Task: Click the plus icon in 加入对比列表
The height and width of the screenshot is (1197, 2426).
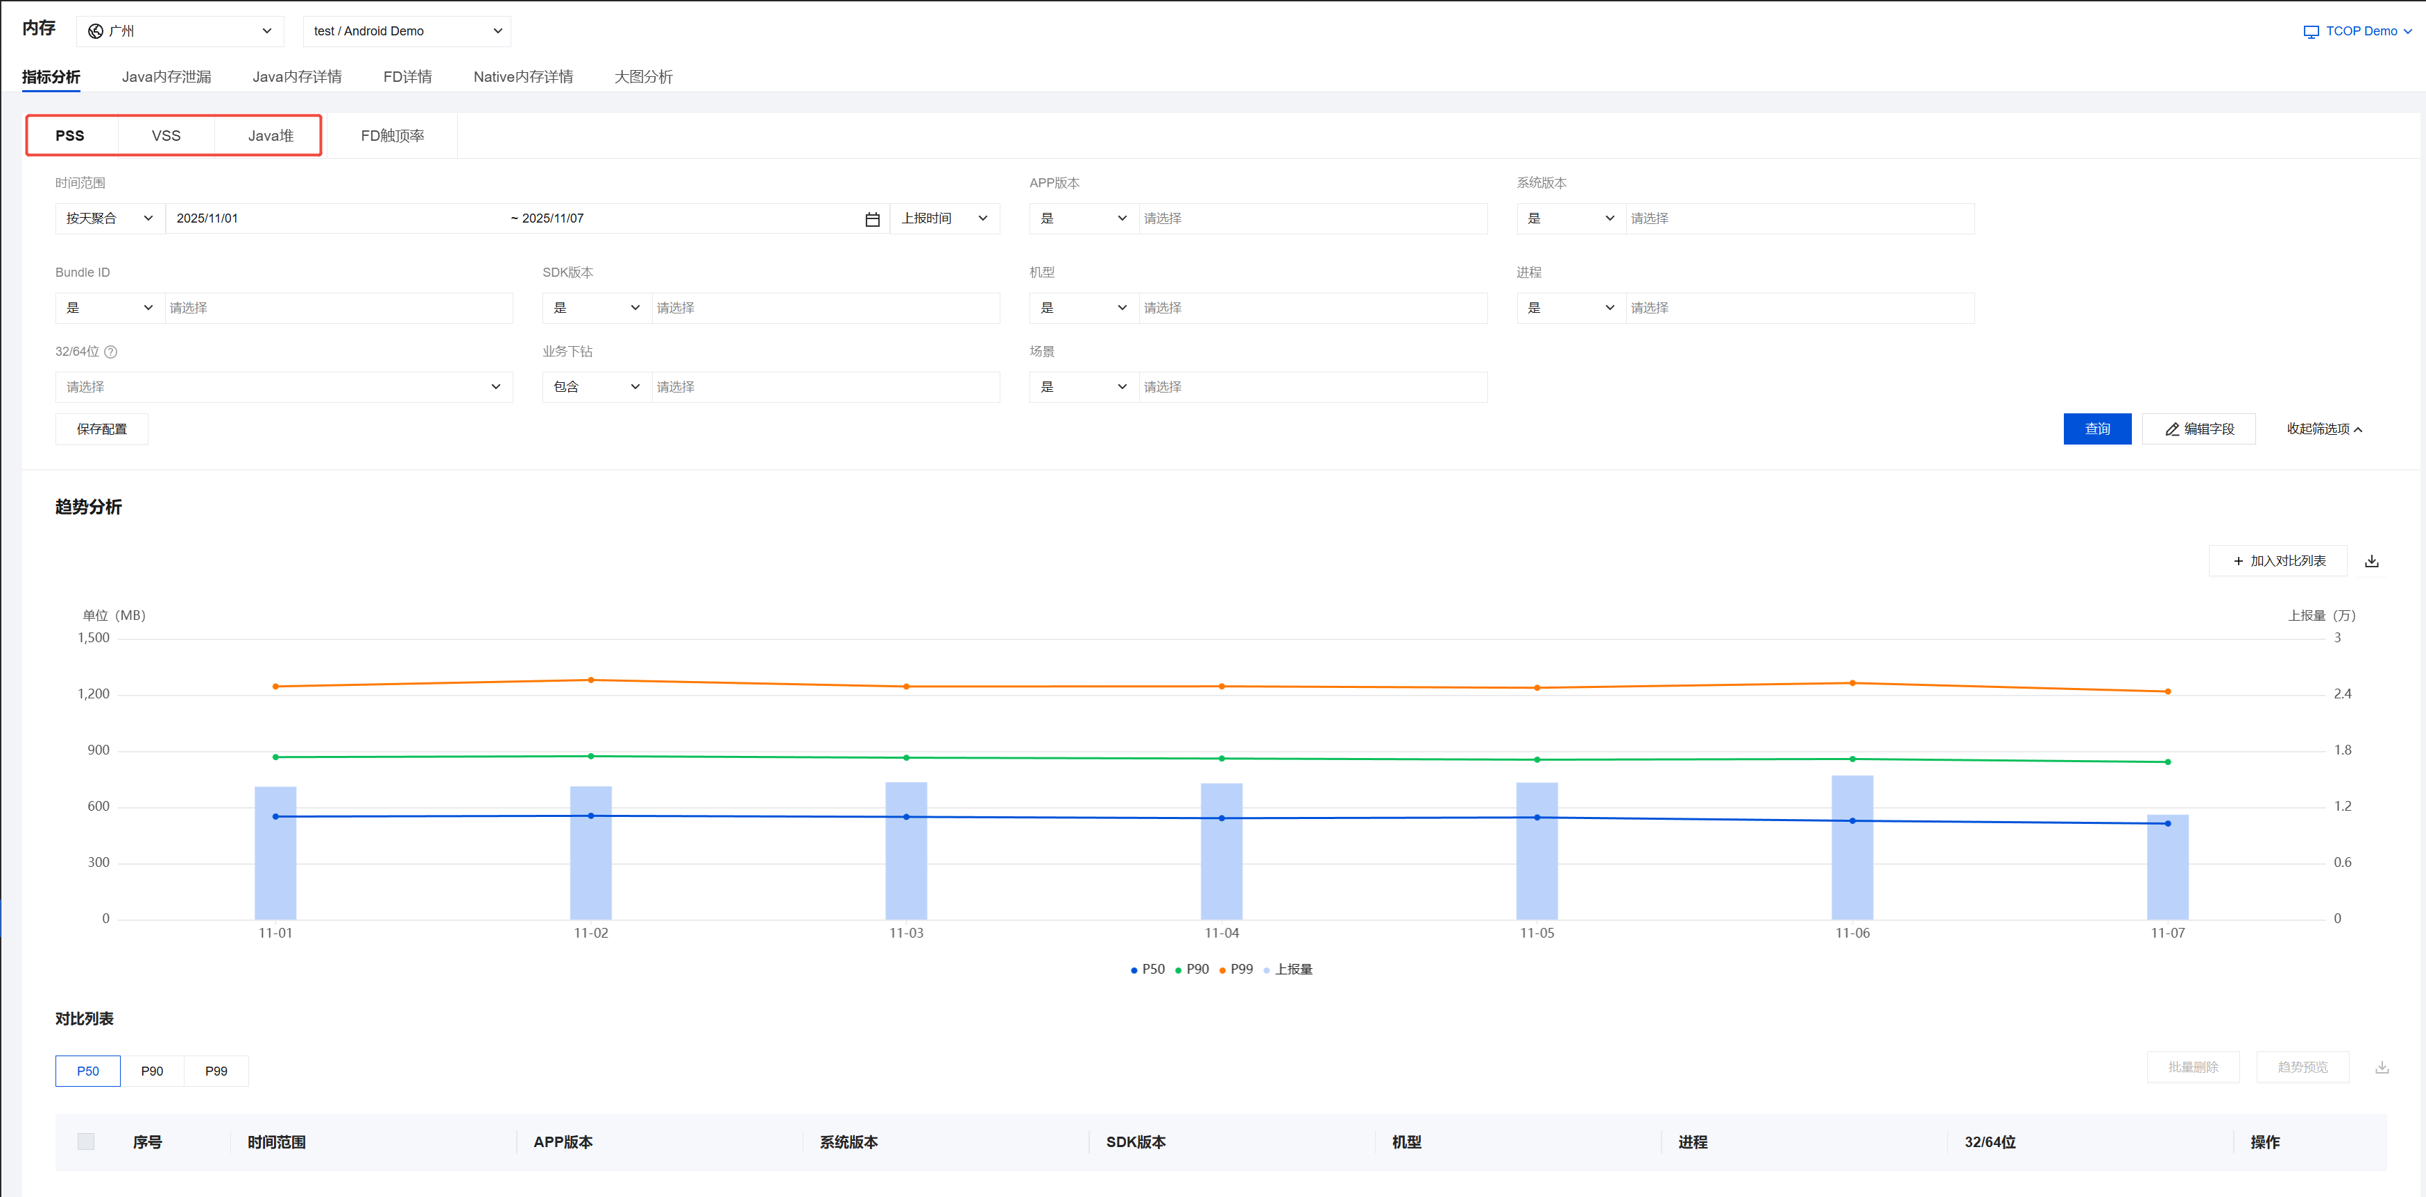Action: coord(2237,561)
